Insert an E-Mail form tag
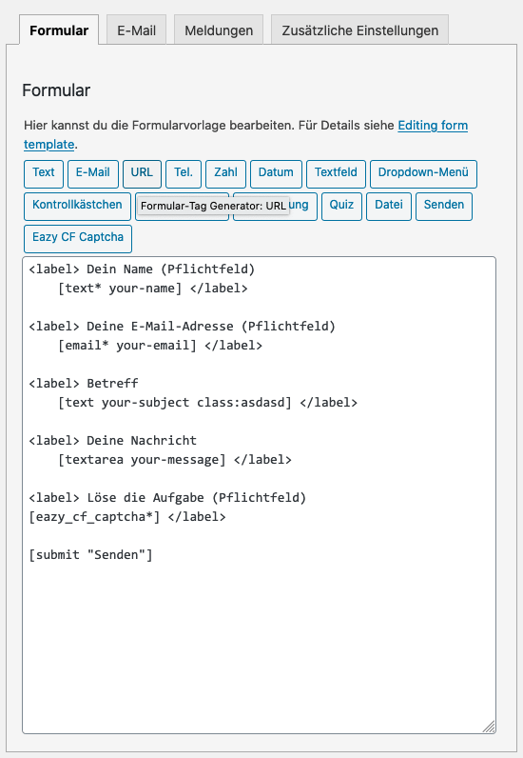This screenshot has height=758, width=523. click(93, 173)
